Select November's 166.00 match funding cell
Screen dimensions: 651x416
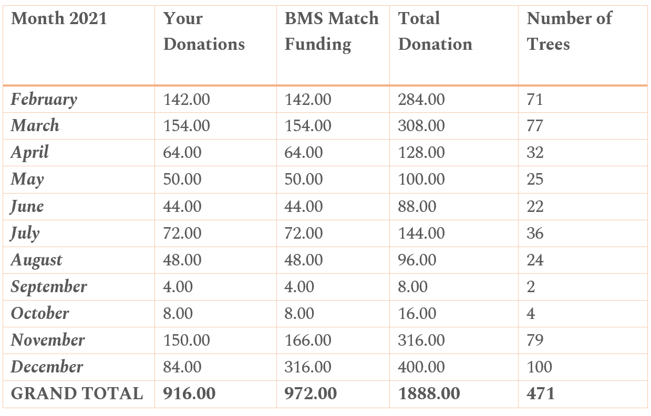coord(333,340)
